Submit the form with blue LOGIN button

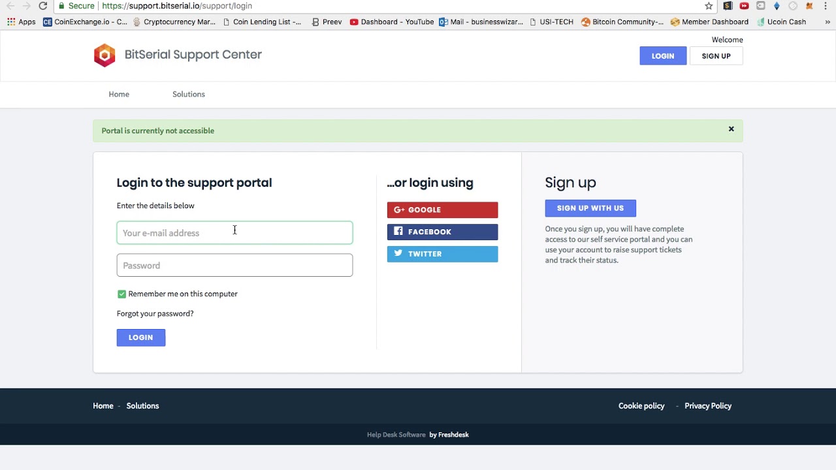[x=141, y=337]
